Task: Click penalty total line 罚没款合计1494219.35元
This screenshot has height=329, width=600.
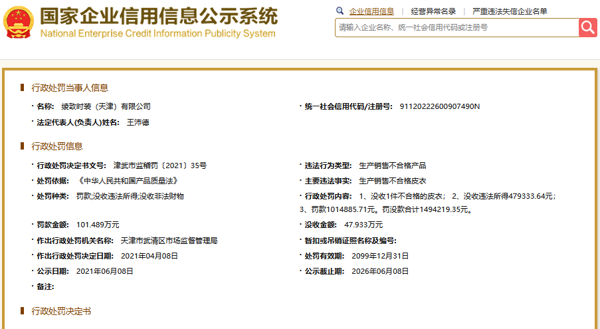Action: pos(428,209)
